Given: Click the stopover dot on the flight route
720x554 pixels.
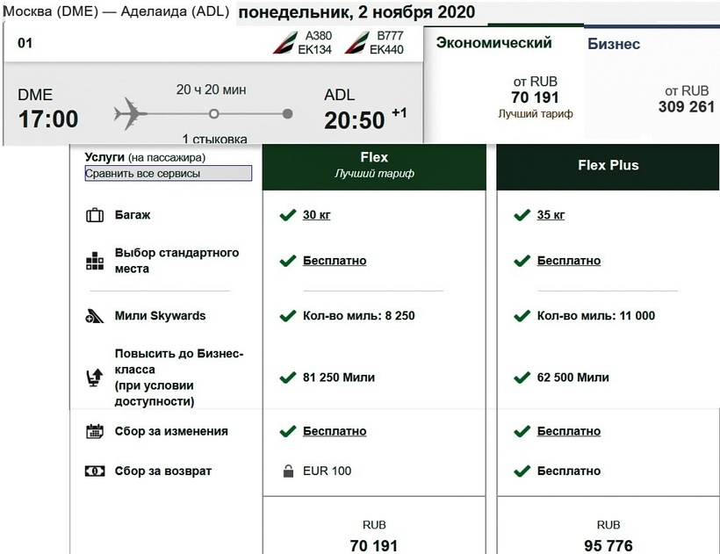Looking at the screenshot, I should [x=213, y=114].
